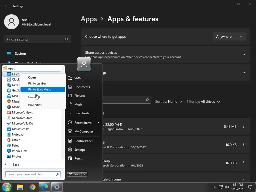Launch the Mail app icon
The height and width of the screenshot is (192, 256).
pos(9,96)
